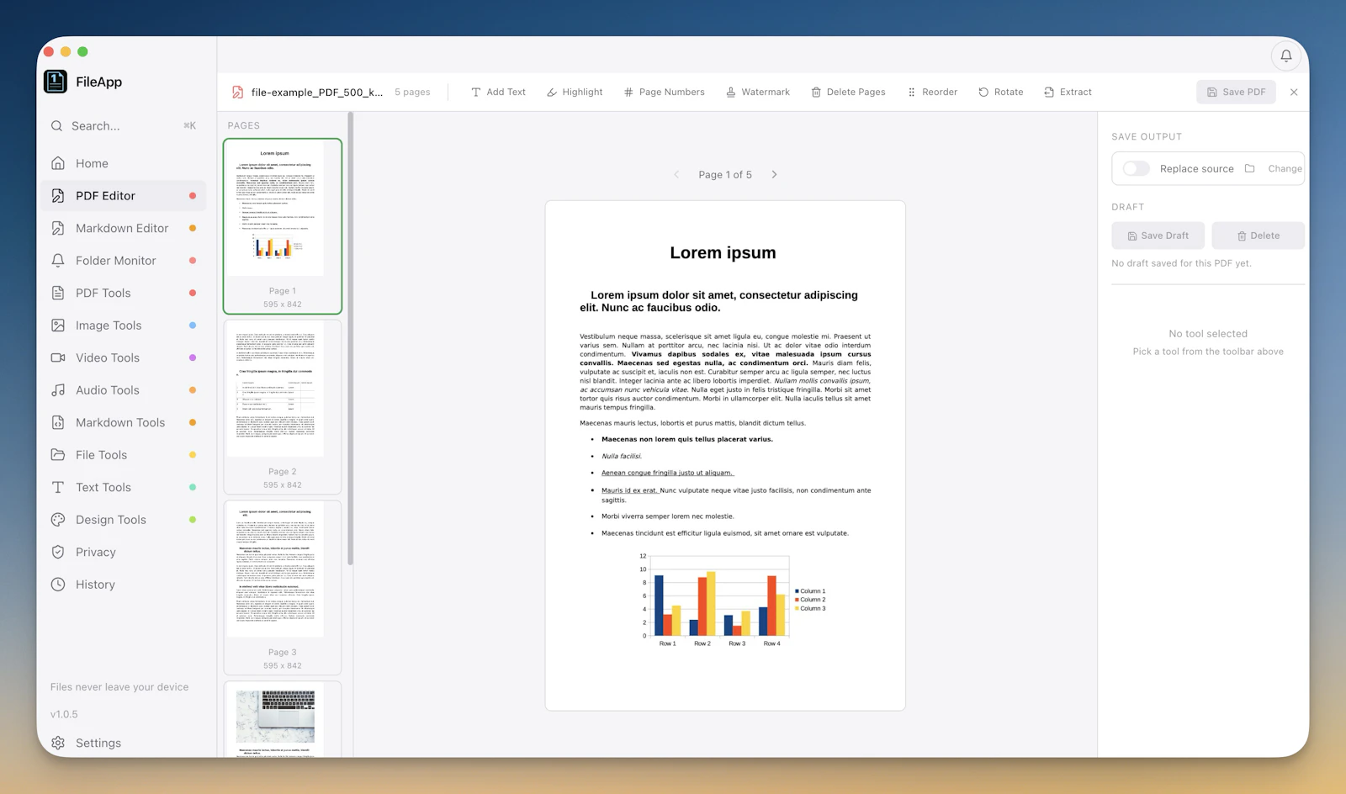The height and width of the screenshot is (794, 1346).
Task: Open PDF Tools section
Action: tap(124, 293)
